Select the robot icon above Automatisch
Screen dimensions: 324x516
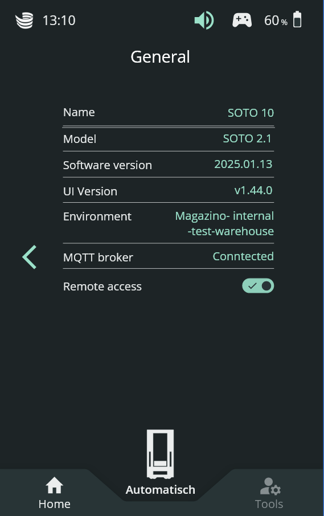(160, 454)
